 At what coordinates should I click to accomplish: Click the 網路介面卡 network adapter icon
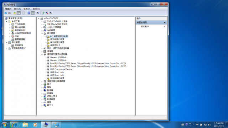[x=45, y=96]
